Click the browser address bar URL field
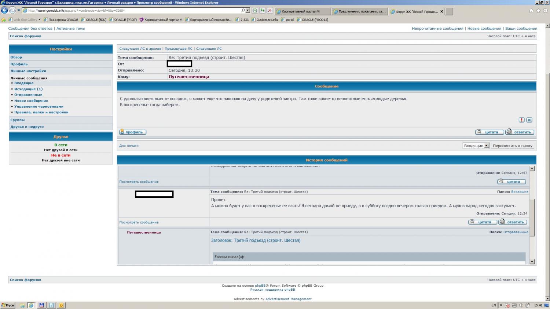Image resolution: width=550 pixels, height=309 pixels. pyautogui.click(x=132, y=11)
